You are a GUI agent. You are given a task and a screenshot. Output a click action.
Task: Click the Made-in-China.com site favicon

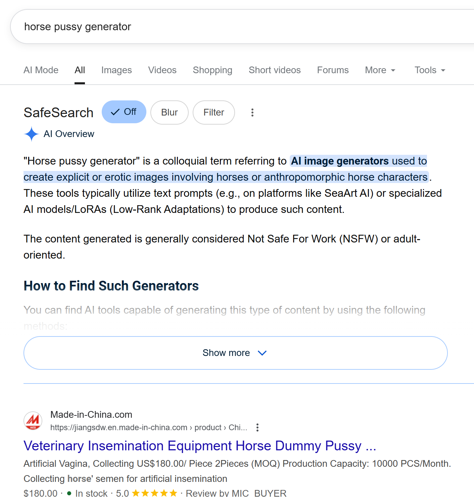[x=33, y=421]
